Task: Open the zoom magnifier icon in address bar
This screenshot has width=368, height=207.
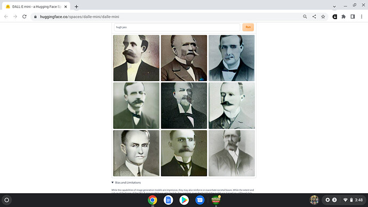Action: click(x=305, y=17)
